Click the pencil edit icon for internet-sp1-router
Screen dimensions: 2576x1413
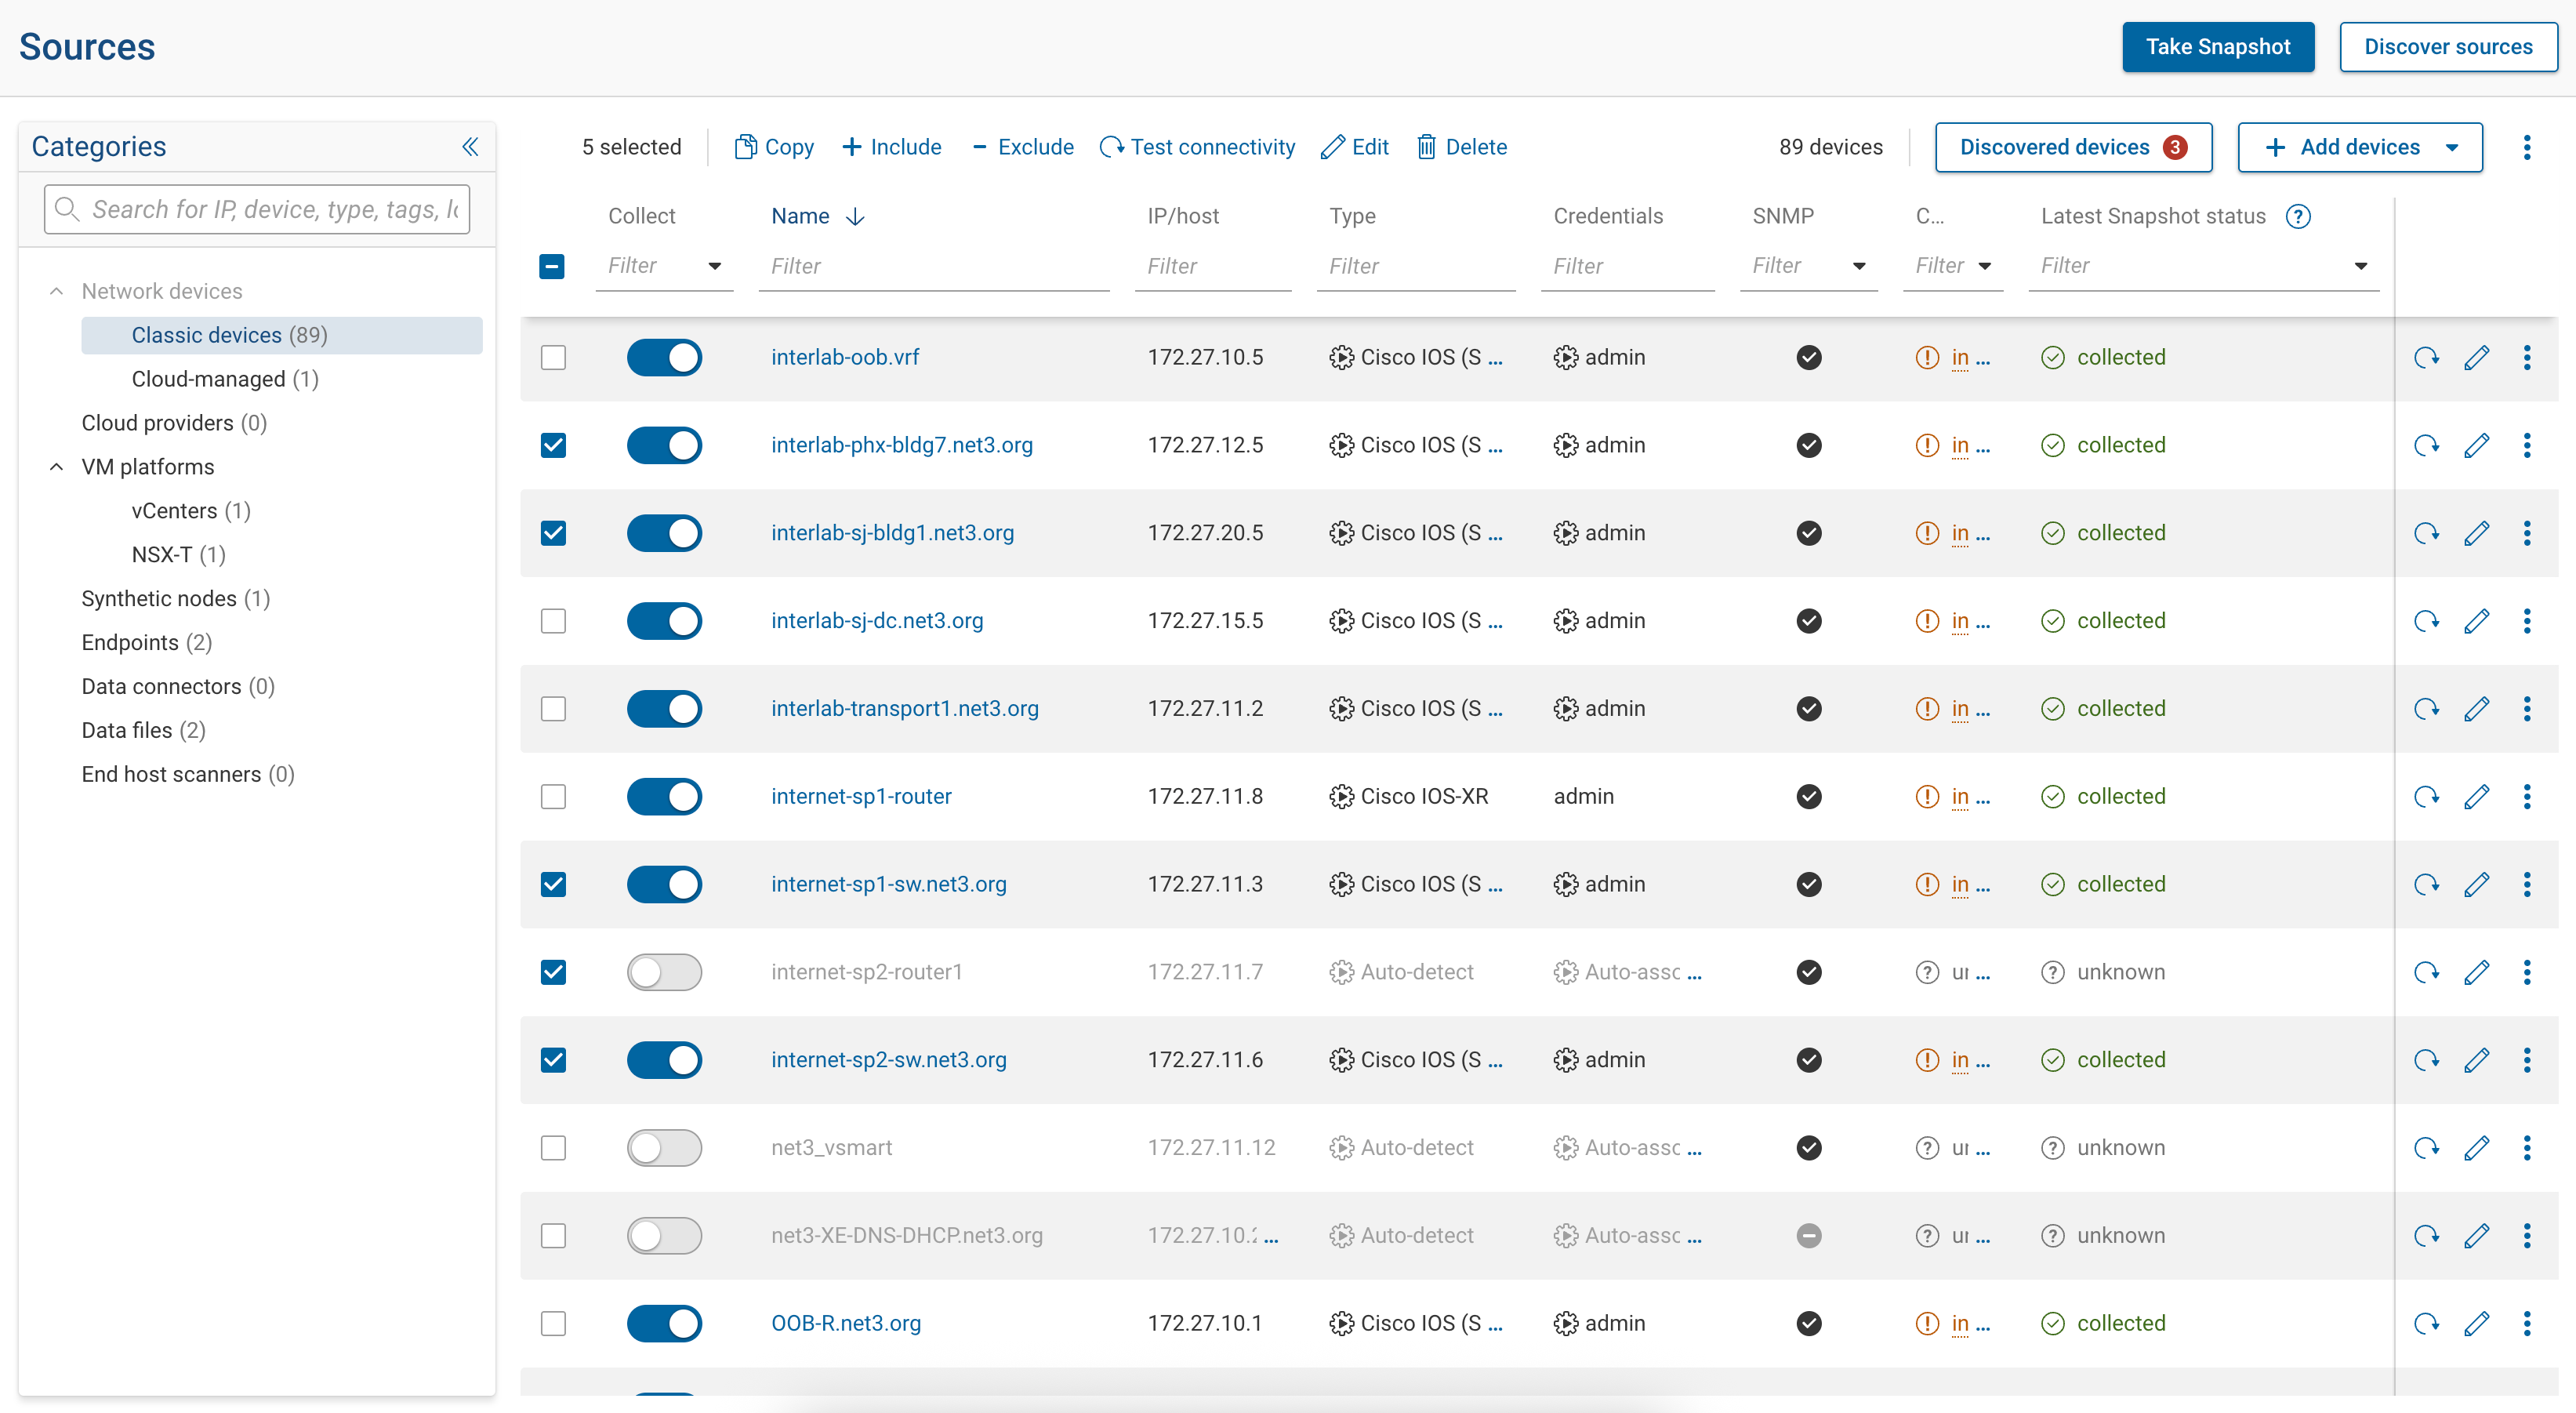(2478, 796)
